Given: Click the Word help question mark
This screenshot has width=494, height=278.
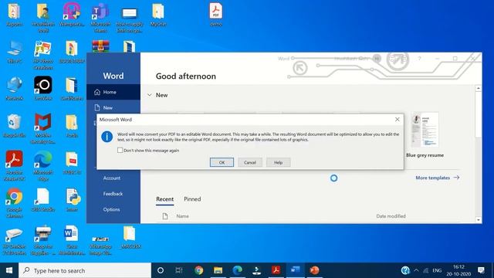Looking at the screenshot, I should coord(419,59).
